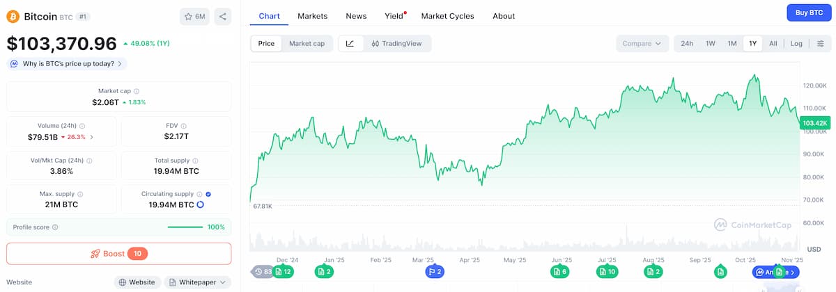Expand the Whitepaper dropdown
Screen dimensions: 836x292
tap(197, 282)
